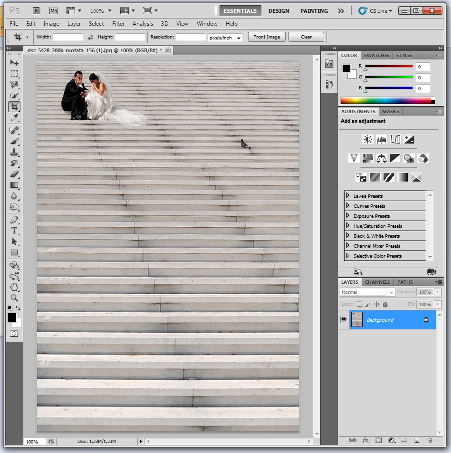Click the Front Image button
451x453 pixels.
[267, 37]
